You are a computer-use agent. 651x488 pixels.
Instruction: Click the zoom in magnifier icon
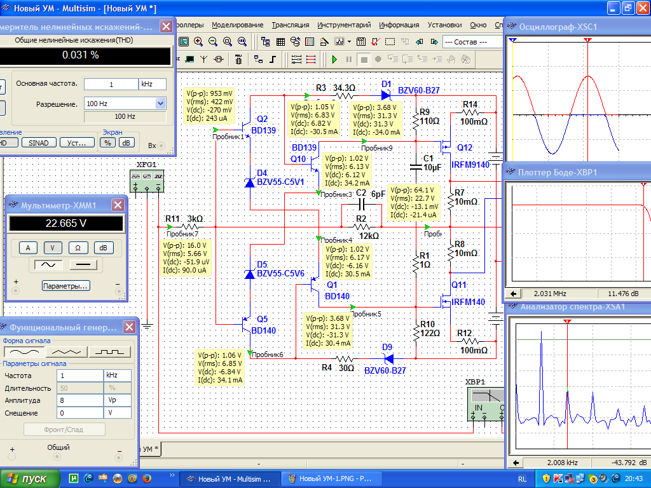tap(198, 42)
